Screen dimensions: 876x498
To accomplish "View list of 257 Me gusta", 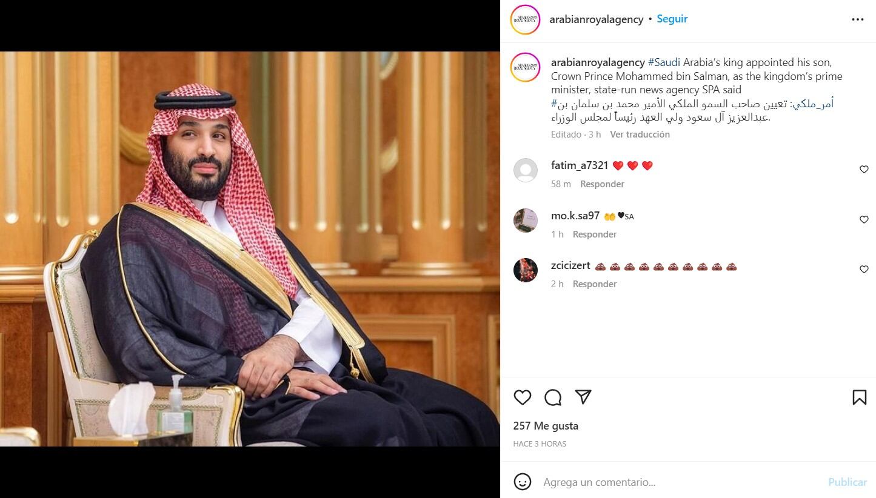I will click(546, 426).
